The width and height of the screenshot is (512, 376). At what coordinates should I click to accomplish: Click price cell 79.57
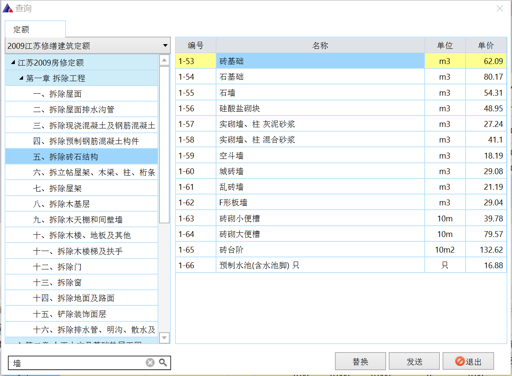pyautogui.click(x=486, y=234)
